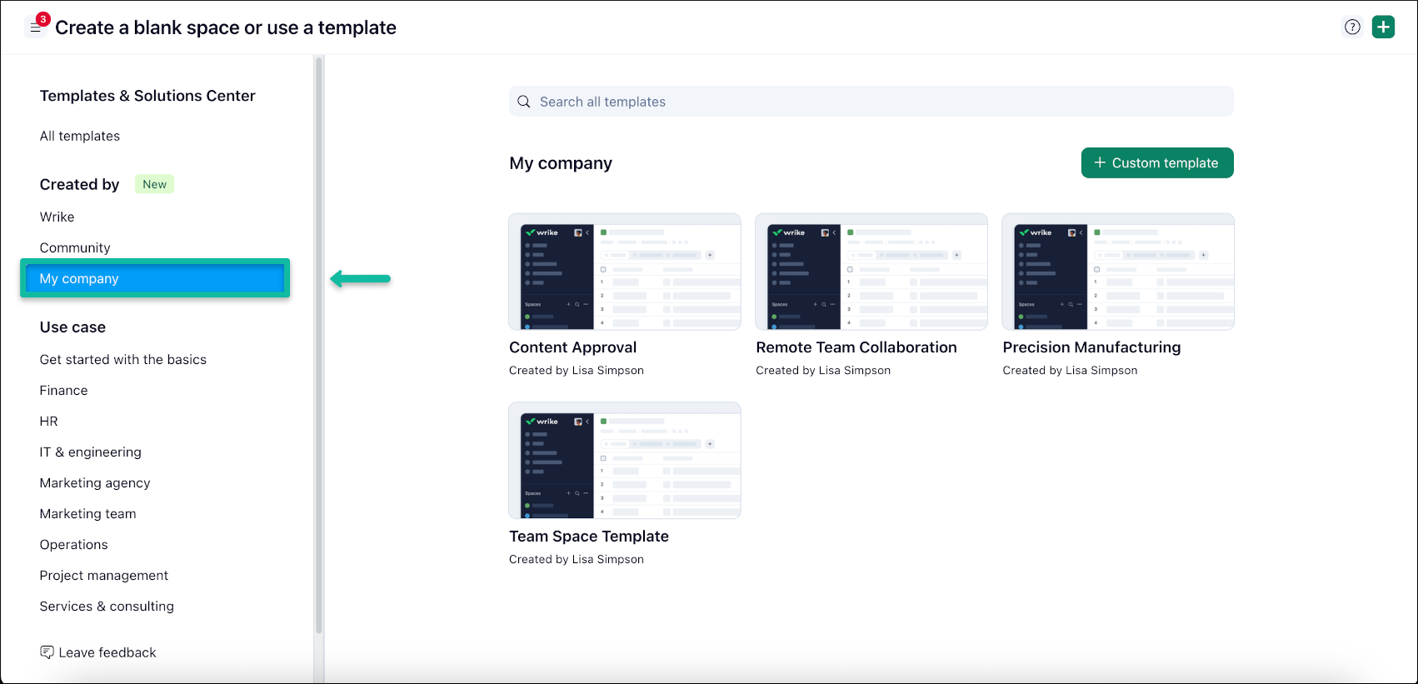The height and width of the screenshot is (684, 1418).
Task: Select All templates in sidebar
Action: 80,136
